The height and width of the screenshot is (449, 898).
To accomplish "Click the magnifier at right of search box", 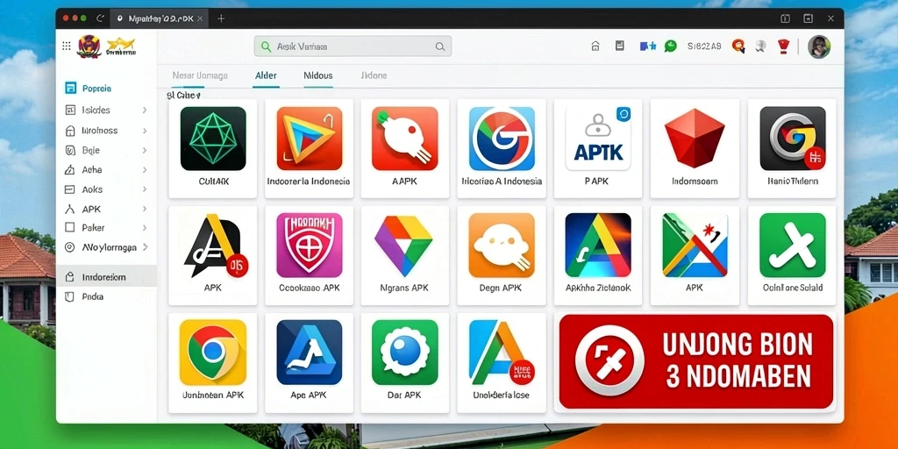I will (440, 47).
